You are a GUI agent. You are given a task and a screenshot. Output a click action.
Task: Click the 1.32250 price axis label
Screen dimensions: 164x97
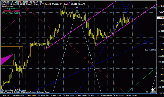161,93
